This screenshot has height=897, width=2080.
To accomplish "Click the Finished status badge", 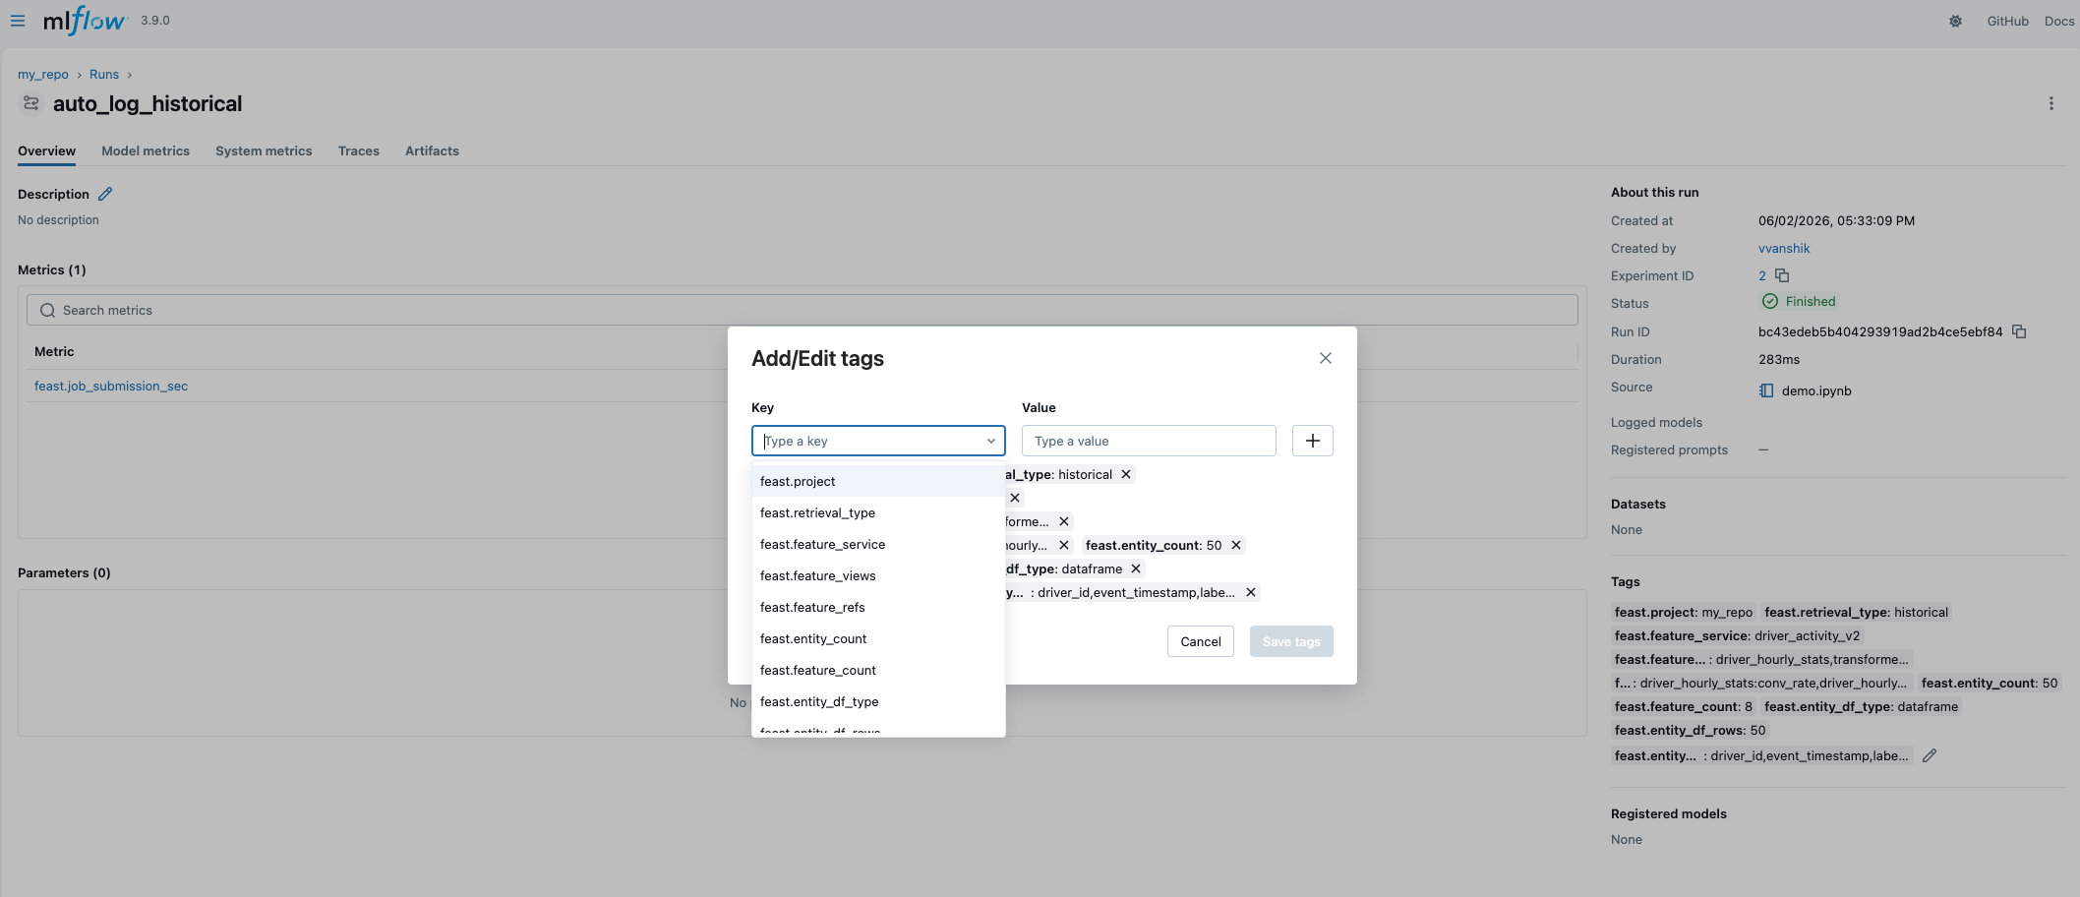I will (1799, 302).
